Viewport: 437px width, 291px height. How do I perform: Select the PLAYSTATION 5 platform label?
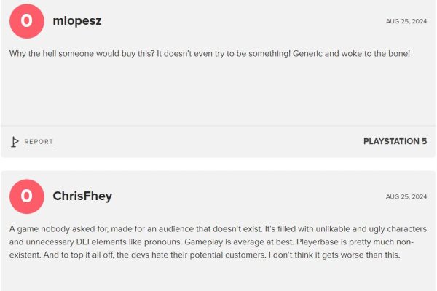[x=395, y=141]
